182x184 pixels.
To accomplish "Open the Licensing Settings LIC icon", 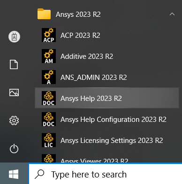I will click(49, 140).
